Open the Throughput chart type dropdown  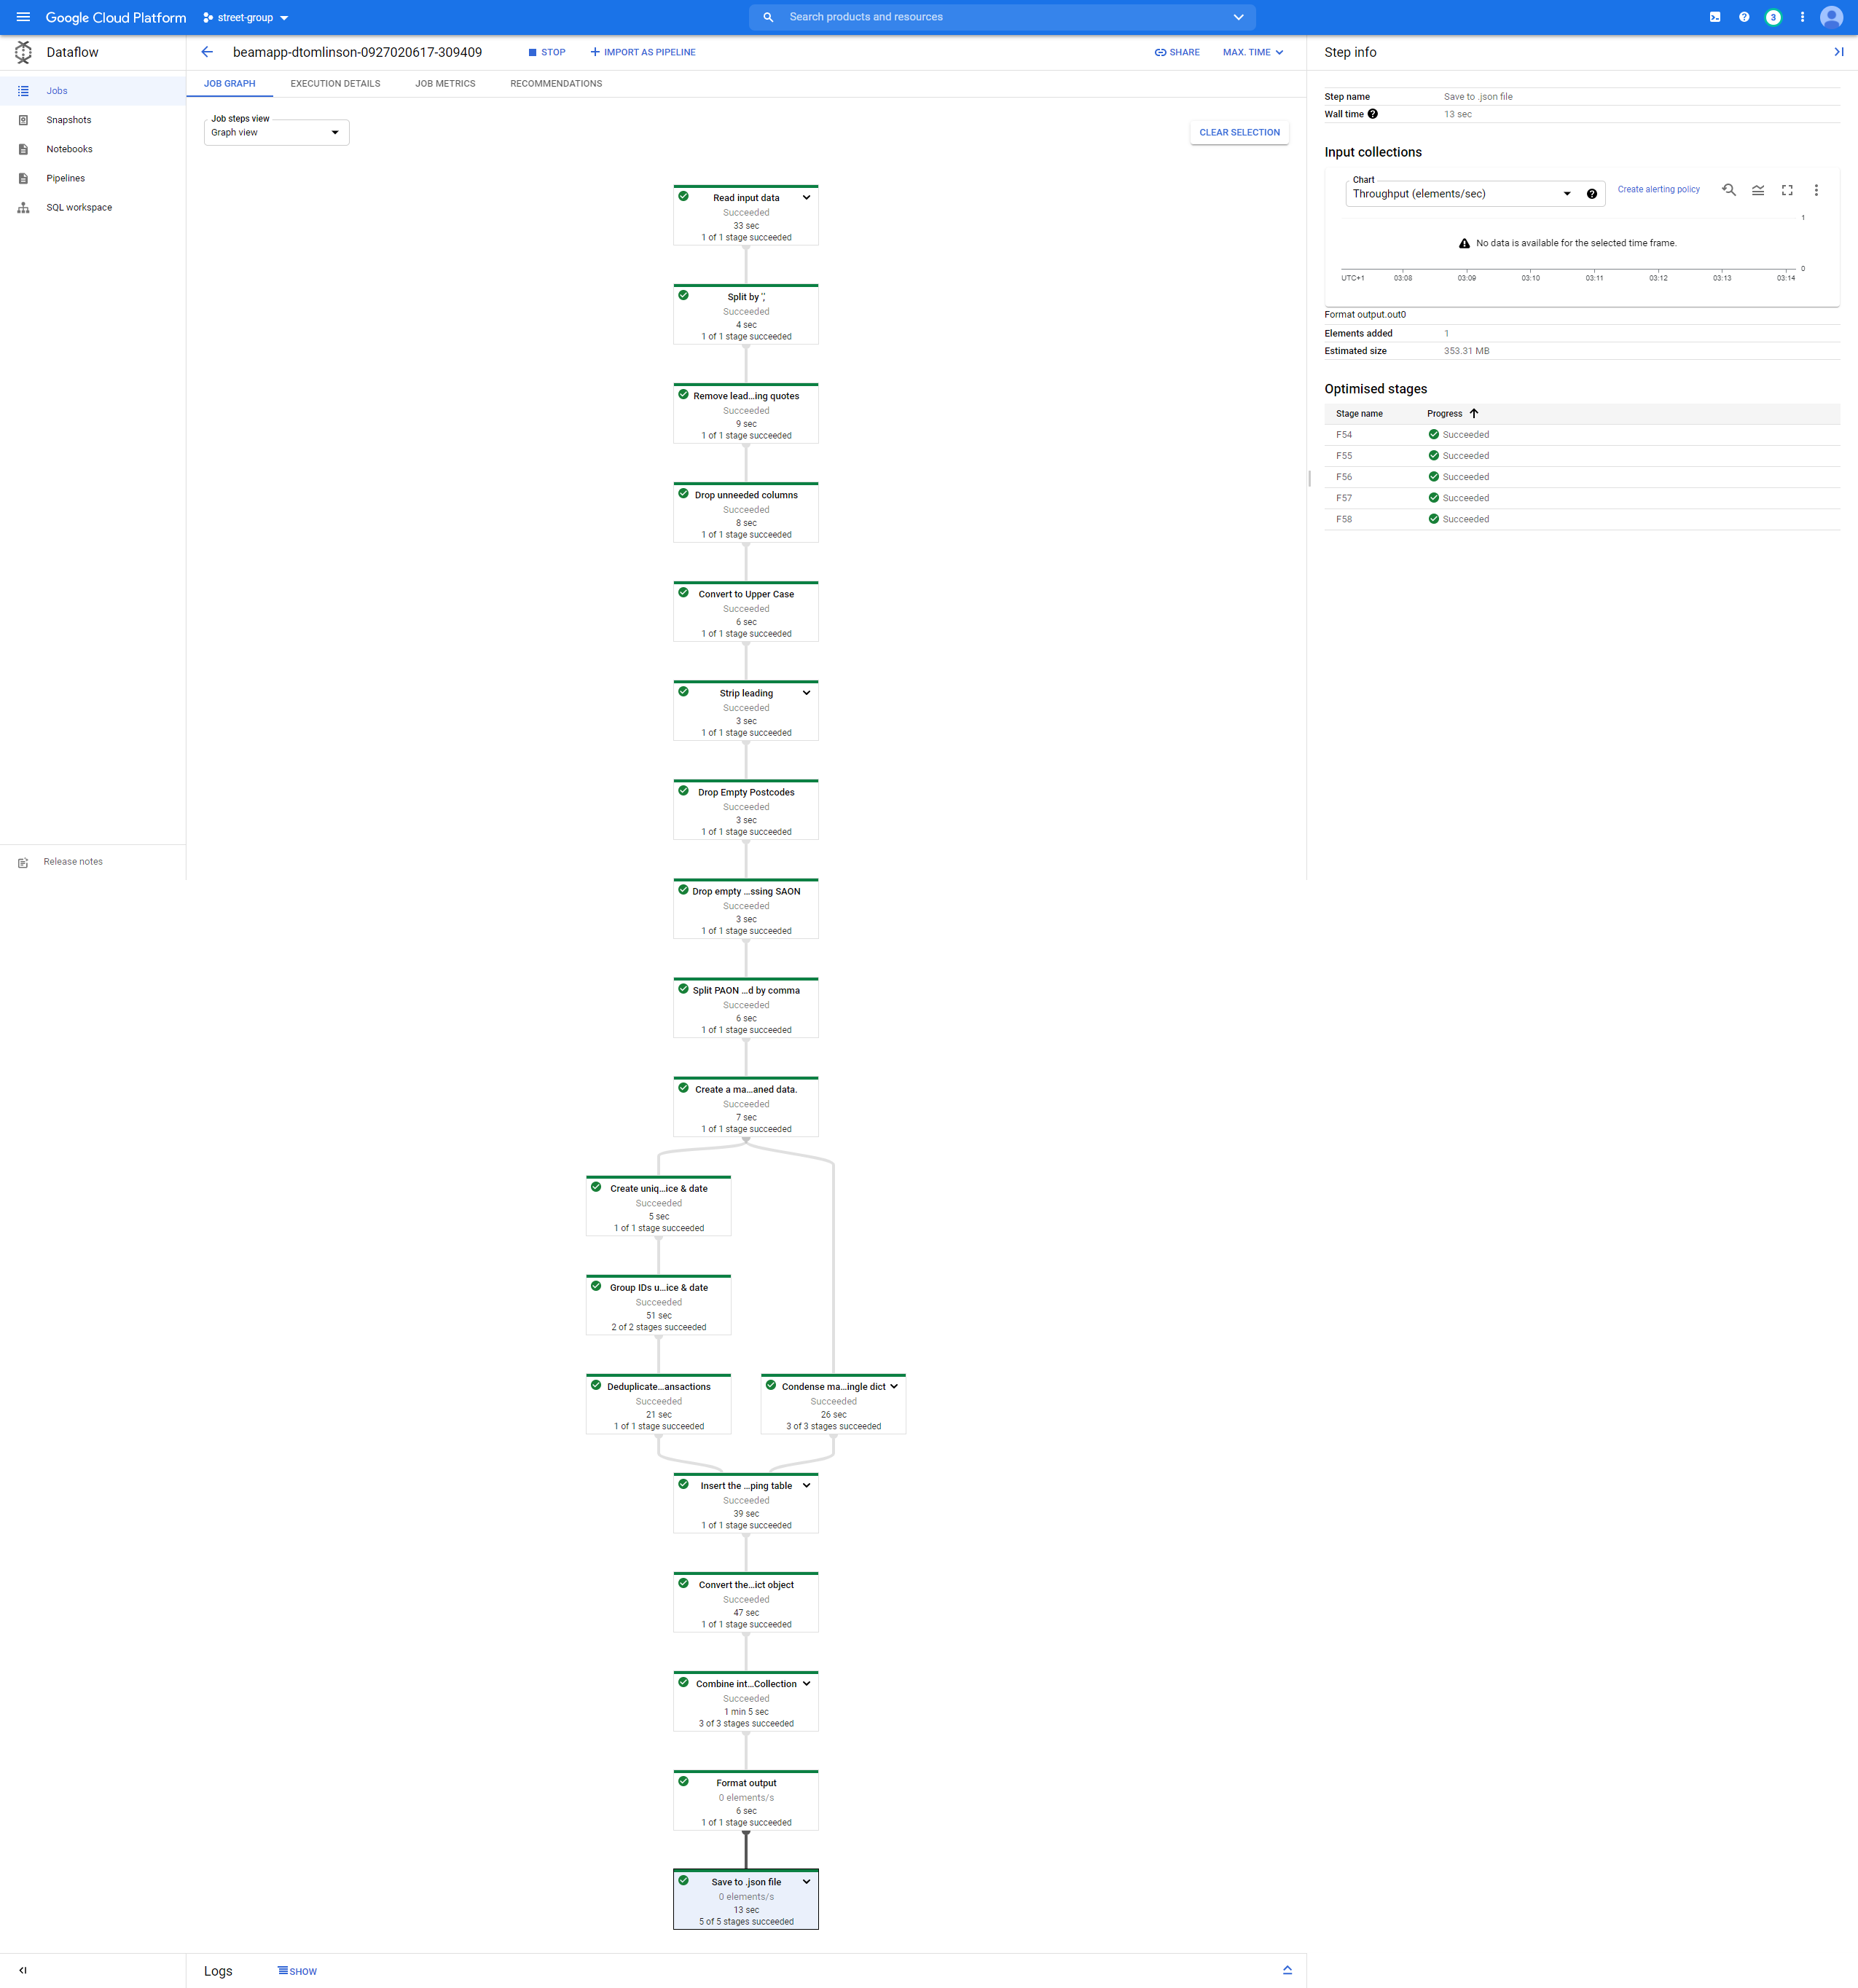click(1461, 194)
